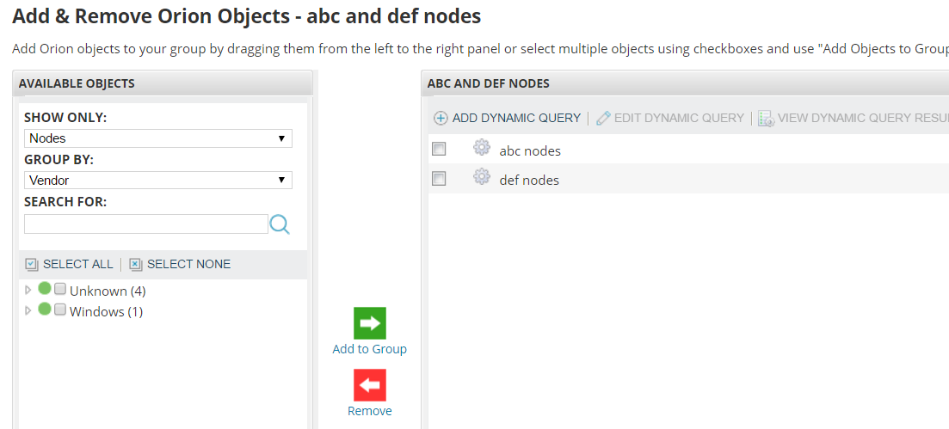Expand the Windows (1) tree group

coord(28,311)
